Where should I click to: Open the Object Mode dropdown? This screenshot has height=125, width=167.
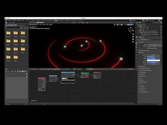34,25
